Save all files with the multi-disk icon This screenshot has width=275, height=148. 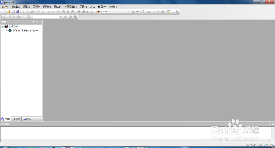18,12
